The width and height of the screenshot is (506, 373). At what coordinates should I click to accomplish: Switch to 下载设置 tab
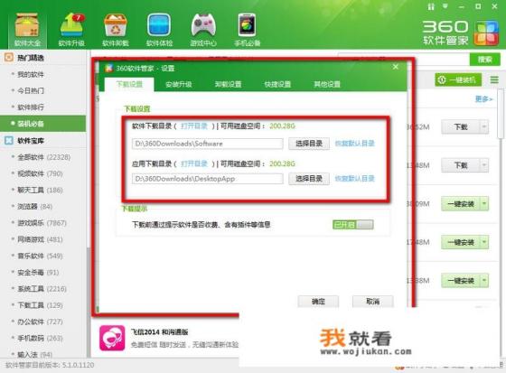click(x=129, y=84)
